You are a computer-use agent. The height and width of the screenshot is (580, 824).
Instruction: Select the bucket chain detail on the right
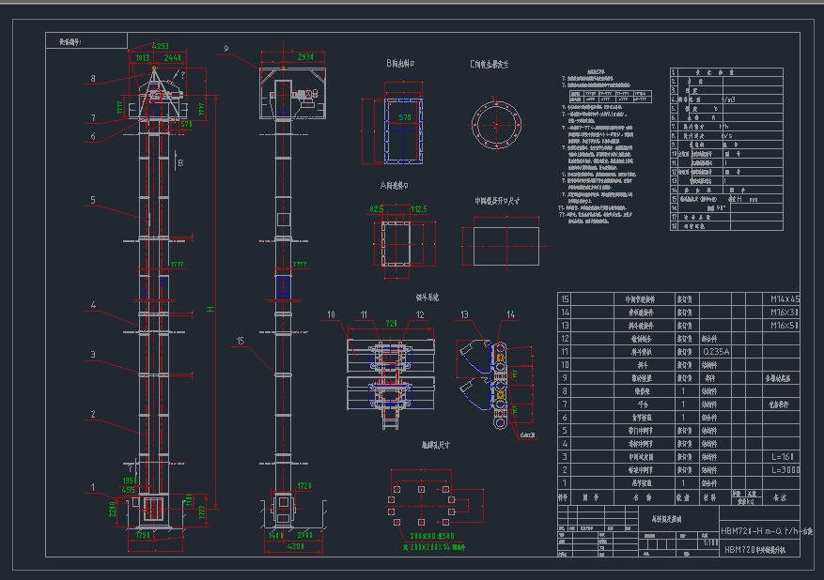tap(498, 385)
